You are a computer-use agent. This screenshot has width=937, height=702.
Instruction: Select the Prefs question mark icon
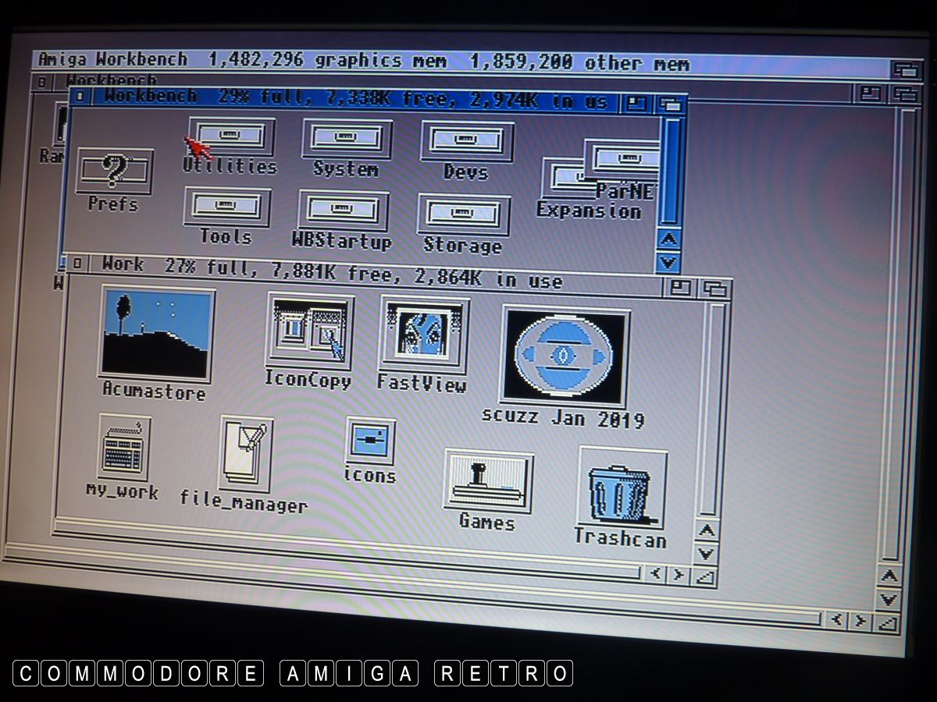coord(114,171)
